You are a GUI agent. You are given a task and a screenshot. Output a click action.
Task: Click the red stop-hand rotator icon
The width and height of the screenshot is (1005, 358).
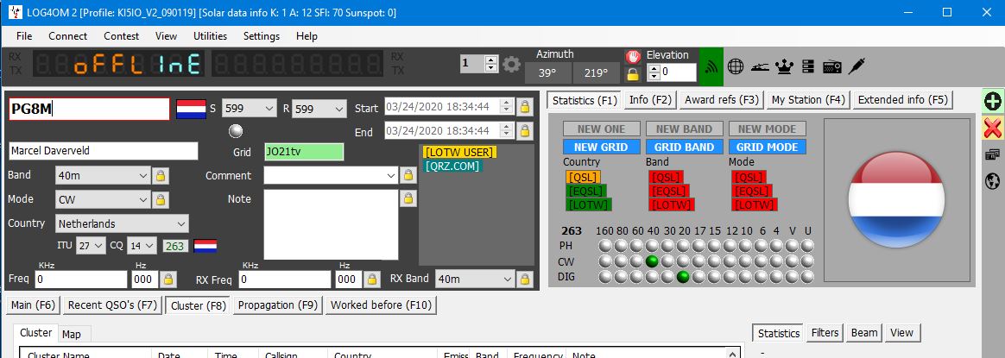coord(633,56)
